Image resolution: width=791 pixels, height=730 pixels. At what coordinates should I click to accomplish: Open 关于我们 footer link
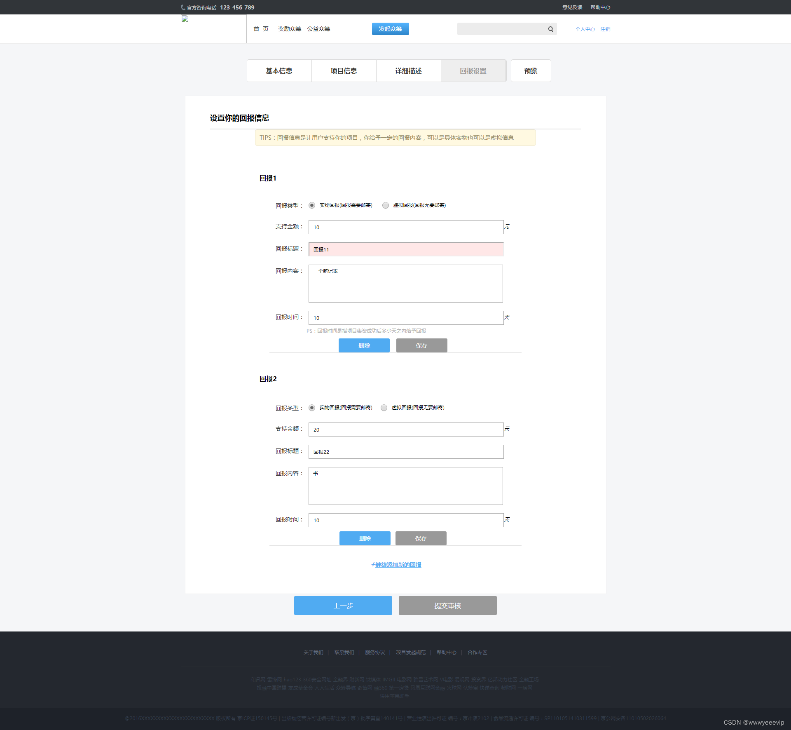click(x=314, y=653)
